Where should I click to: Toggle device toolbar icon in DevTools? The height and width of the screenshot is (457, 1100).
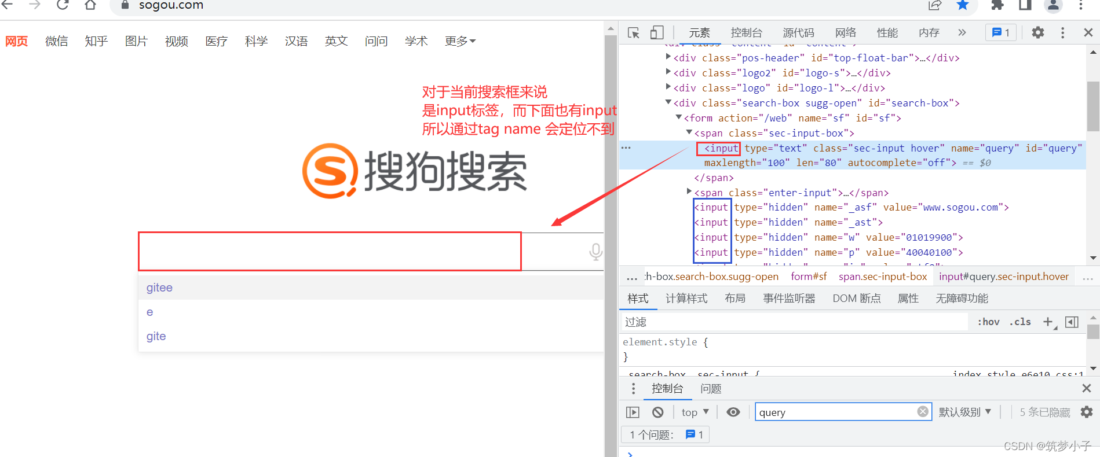(656, 33)
